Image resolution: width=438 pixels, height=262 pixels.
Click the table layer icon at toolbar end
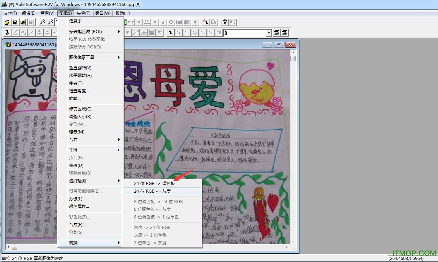(284, 33)
